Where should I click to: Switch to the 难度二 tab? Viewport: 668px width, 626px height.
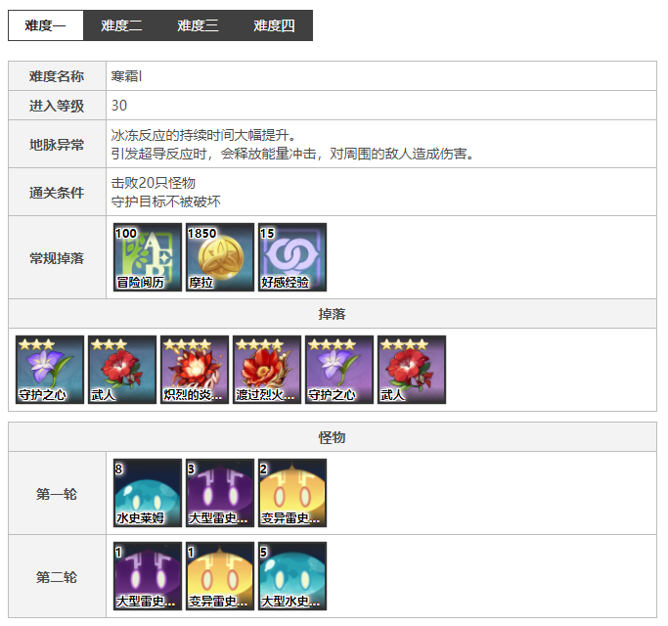tap(121, 25)
